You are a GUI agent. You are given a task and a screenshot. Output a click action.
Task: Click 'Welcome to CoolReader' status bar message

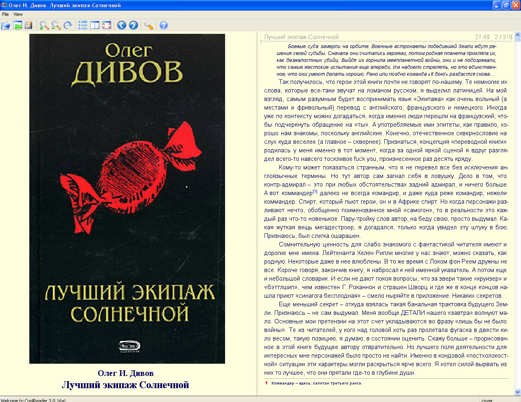pyautogui.click(x=33, y=400)
